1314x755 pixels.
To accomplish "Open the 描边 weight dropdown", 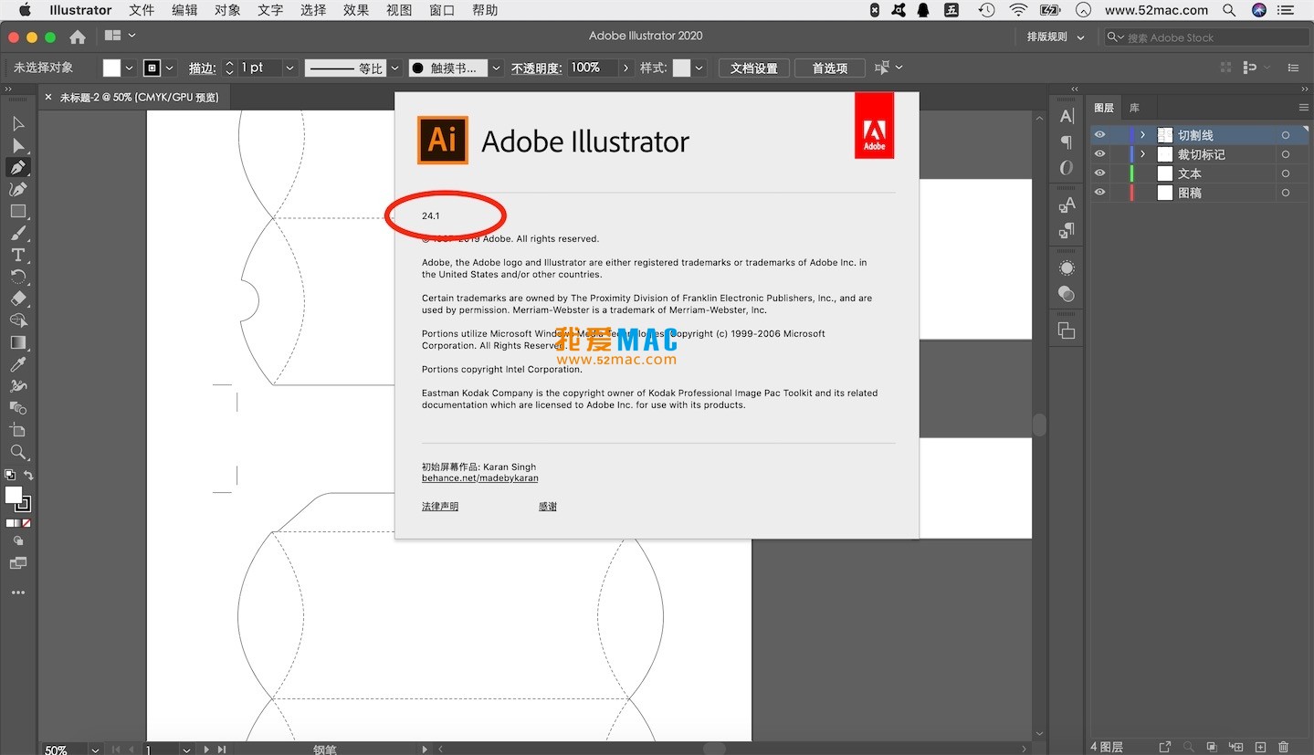I will click(x=289, y=67).
